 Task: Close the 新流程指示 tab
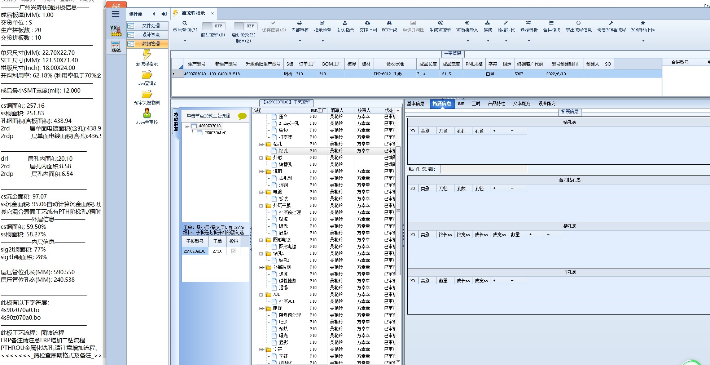[x=212, y=13]
